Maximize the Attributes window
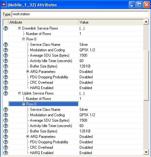Screen dimensions: 151x157 pos(139,5)
